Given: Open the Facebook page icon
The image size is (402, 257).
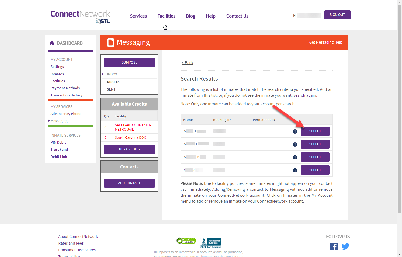Looking at the screenshot, I should (x=334, y=246).
